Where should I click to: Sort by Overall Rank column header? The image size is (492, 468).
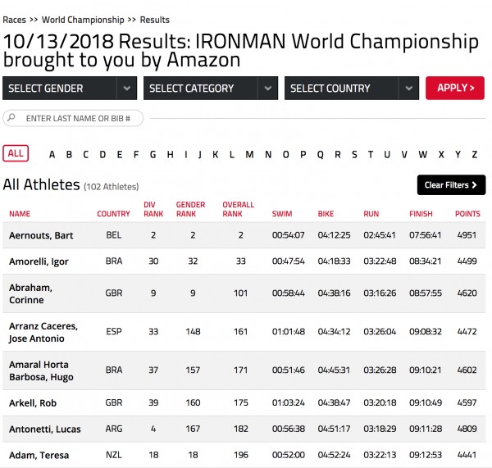[238, 210]
